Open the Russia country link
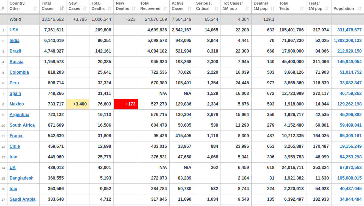The width and height of the screenshot is (364, 206). (x=17, y=62)
